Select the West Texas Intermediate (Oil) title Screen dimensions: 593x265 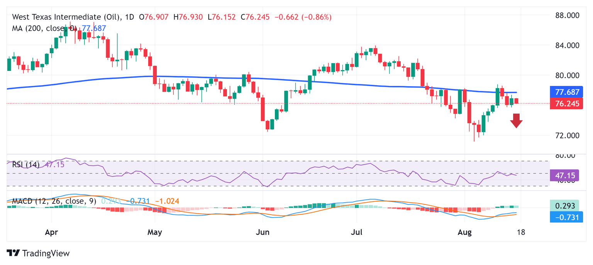(x=66, y=17)
